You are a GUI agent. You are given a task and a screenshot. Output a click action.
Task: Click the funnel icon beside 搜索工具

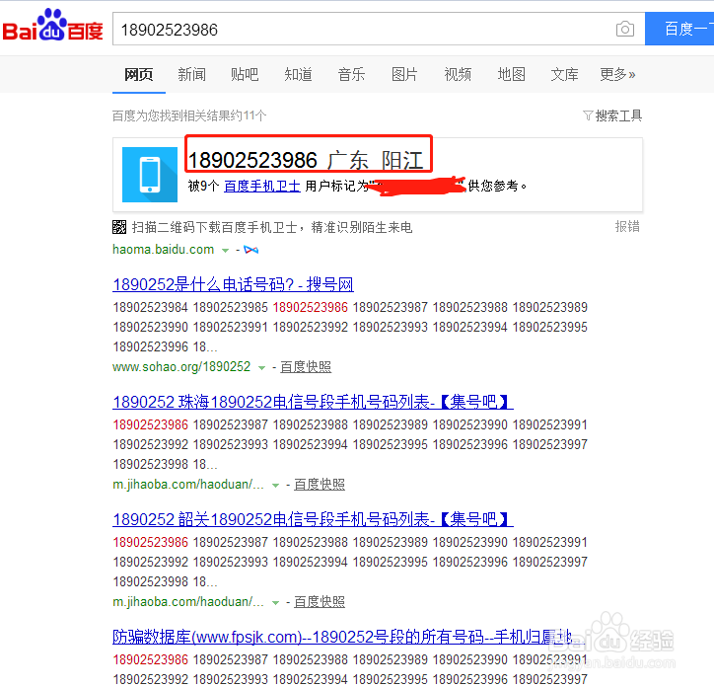588,115
